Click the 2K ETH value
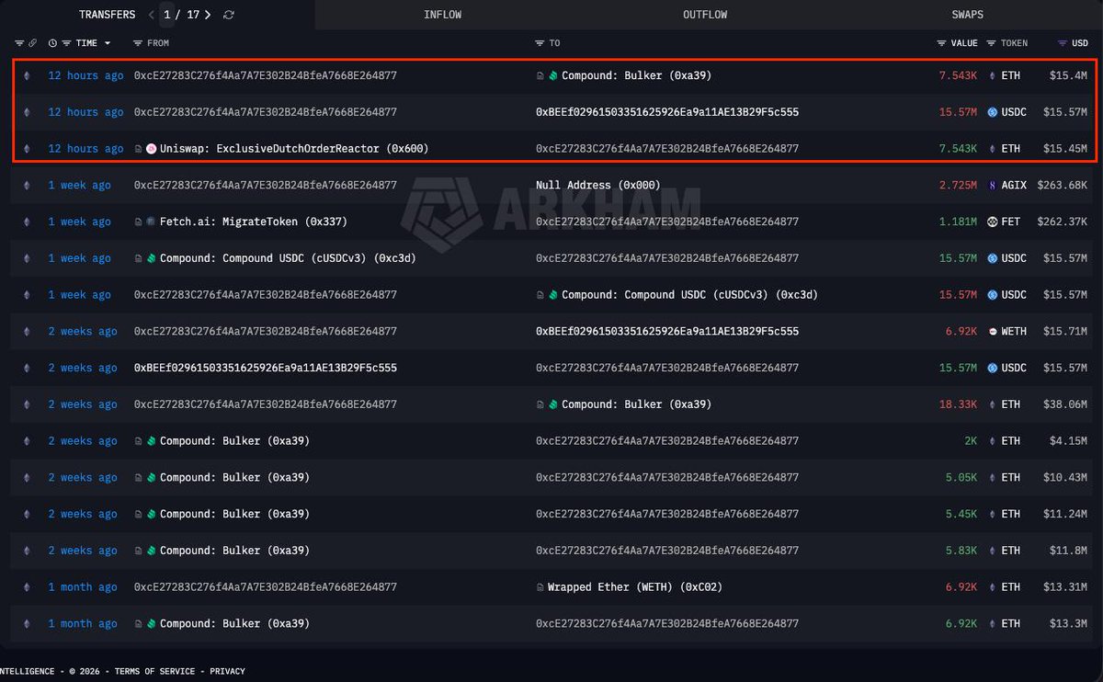1103x682 pixels. pyautogui.click(x=971, y=441)
